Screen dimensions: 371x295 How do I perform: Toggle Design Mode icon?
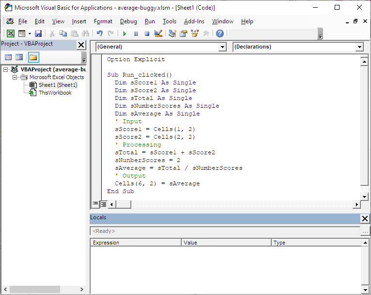coord(158,33)
